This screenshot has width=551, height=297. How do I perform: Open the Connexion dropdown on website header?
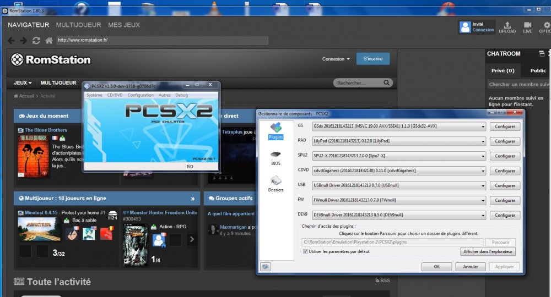click(336, 59)
